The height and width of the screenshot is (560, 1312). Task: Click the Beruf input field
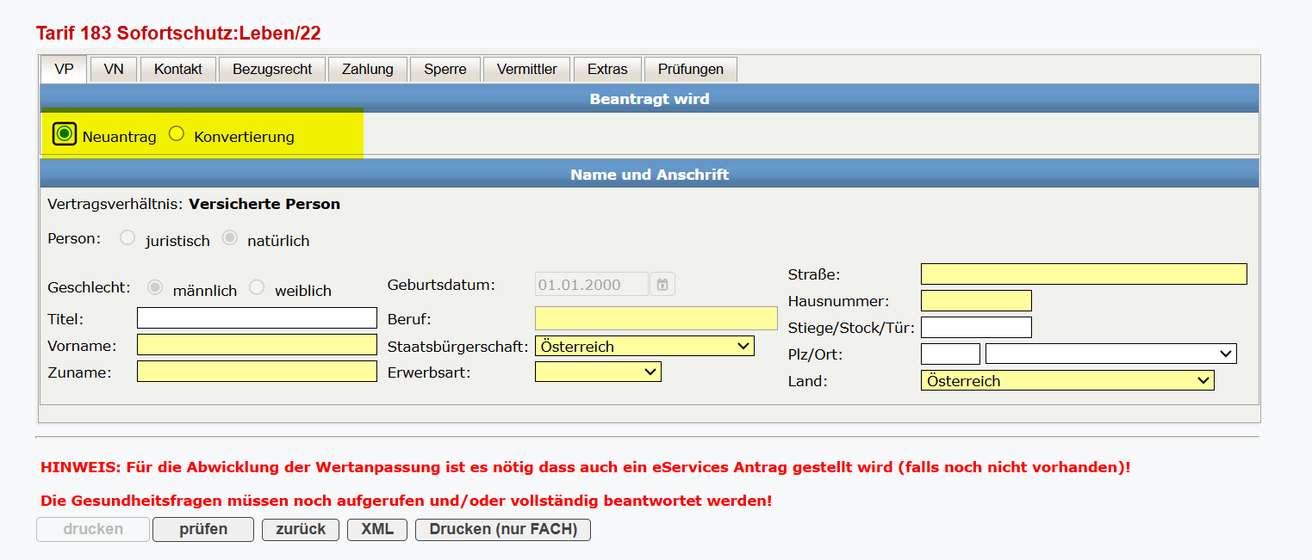click(656, 319)
